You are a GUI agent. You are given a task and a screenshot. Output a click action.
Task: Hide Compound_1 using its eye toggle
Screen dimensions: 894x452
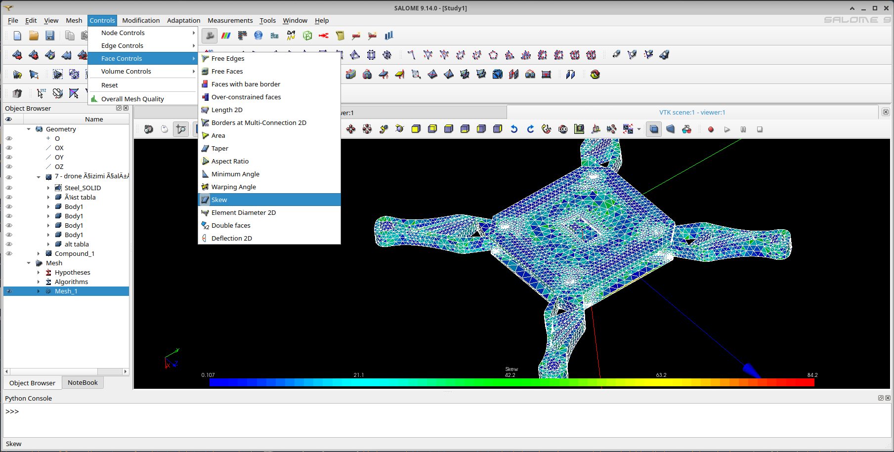[x=9, y=253]
